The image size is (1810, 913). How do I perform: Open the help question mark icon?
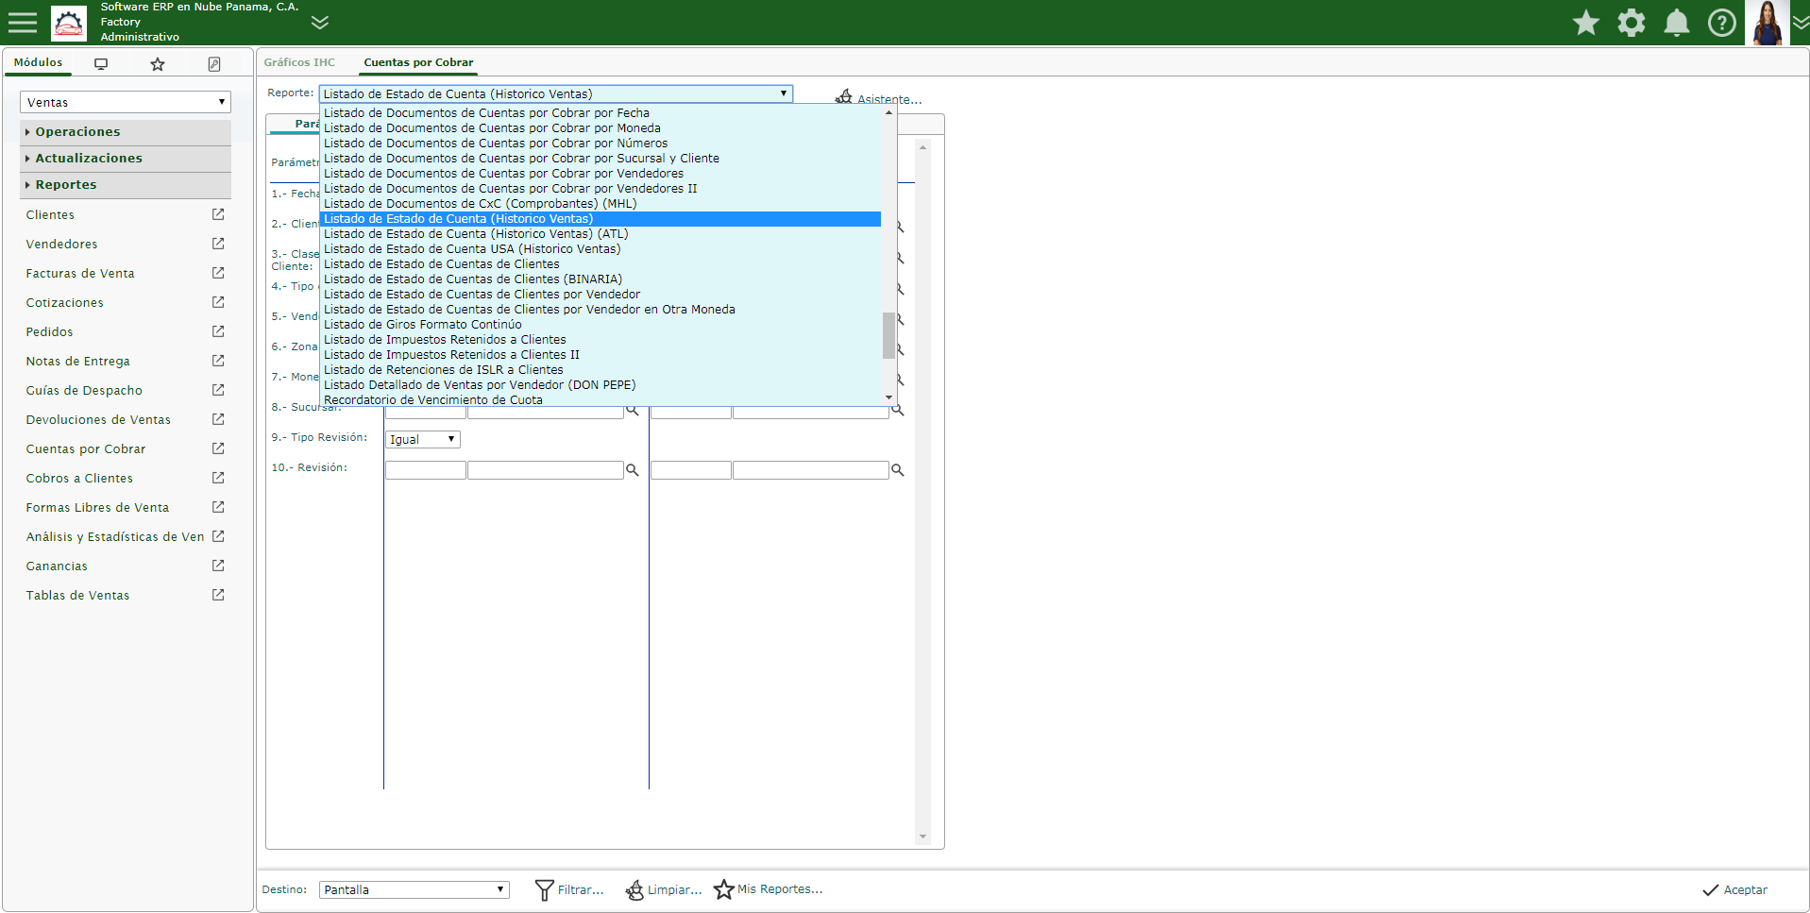point(1722,23)
